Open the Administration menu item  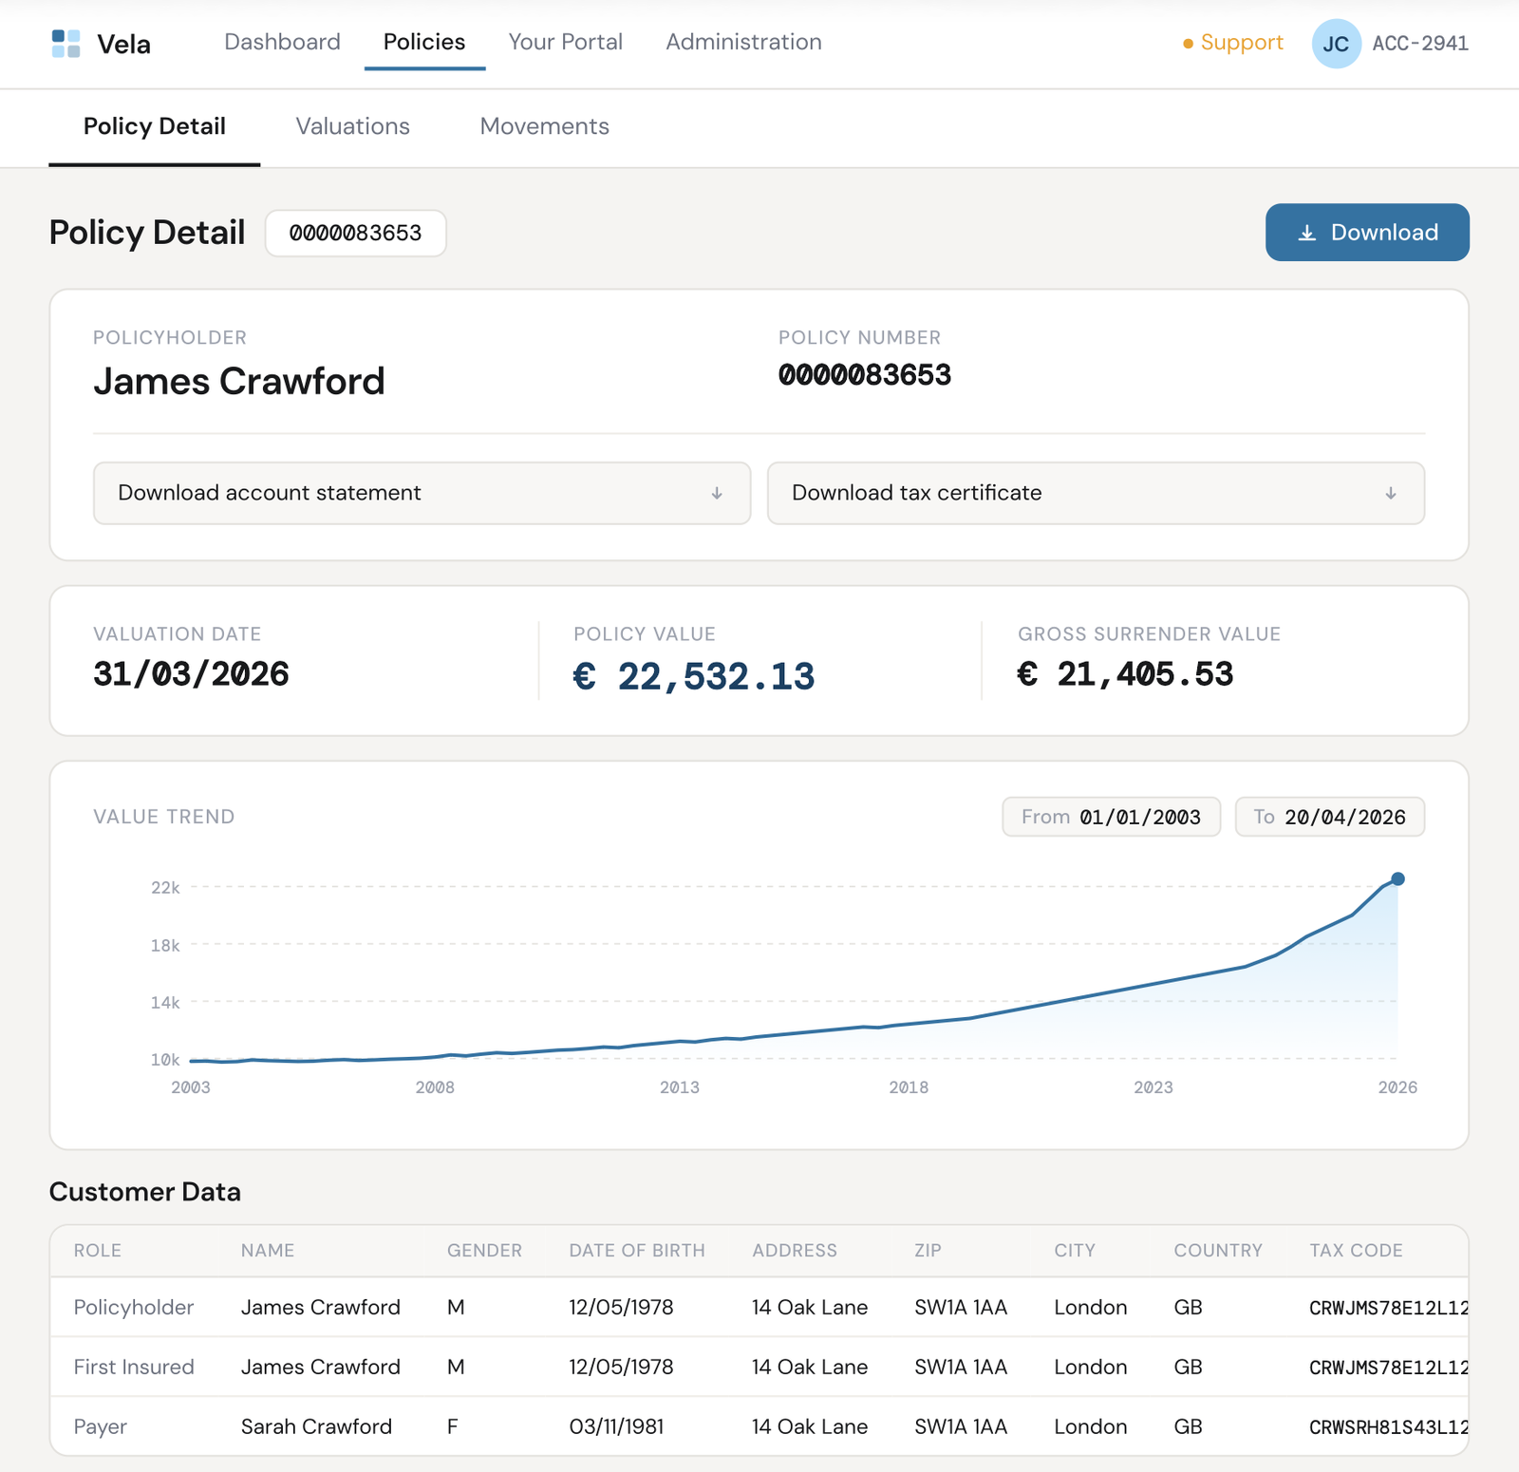coord(742,42)
